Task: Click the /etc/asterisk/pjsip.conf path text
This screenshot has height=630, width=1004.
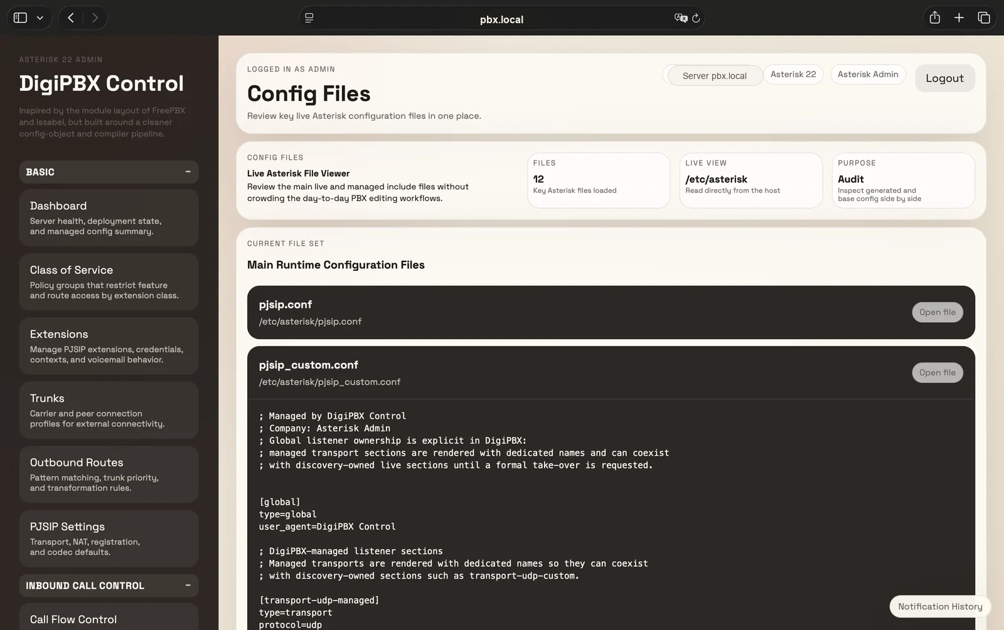Action: pos(310,322)
